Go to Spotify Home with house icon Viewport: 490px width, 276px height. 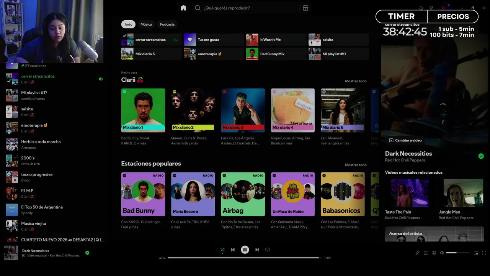(183, 8)
